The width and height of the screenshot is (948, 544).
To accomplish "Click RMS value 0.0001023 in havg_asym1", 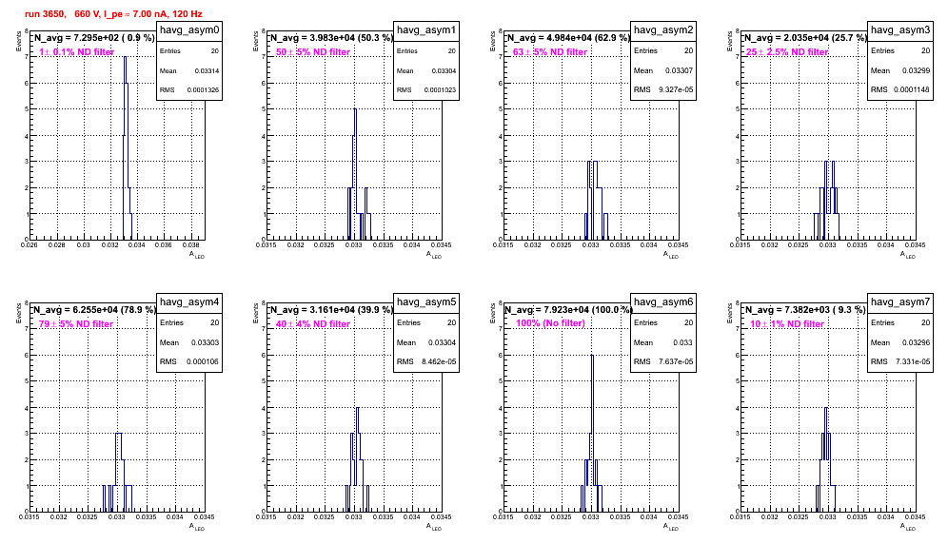I will (440, 90).
